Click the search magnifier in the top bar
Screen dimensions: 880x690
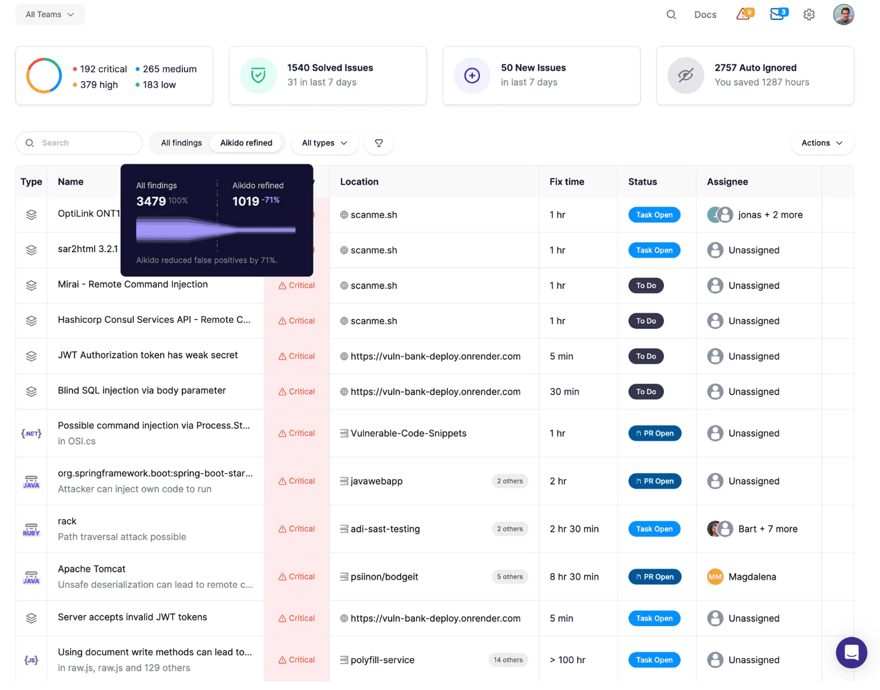671,14
